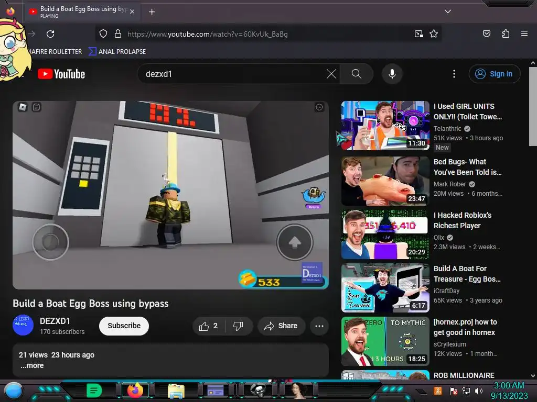
Task: Open YouTube settings three-dot menu
Action: coord(454,74)
